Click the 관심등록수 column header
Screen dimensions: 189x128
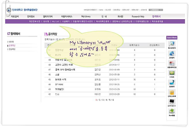[154, 45]
